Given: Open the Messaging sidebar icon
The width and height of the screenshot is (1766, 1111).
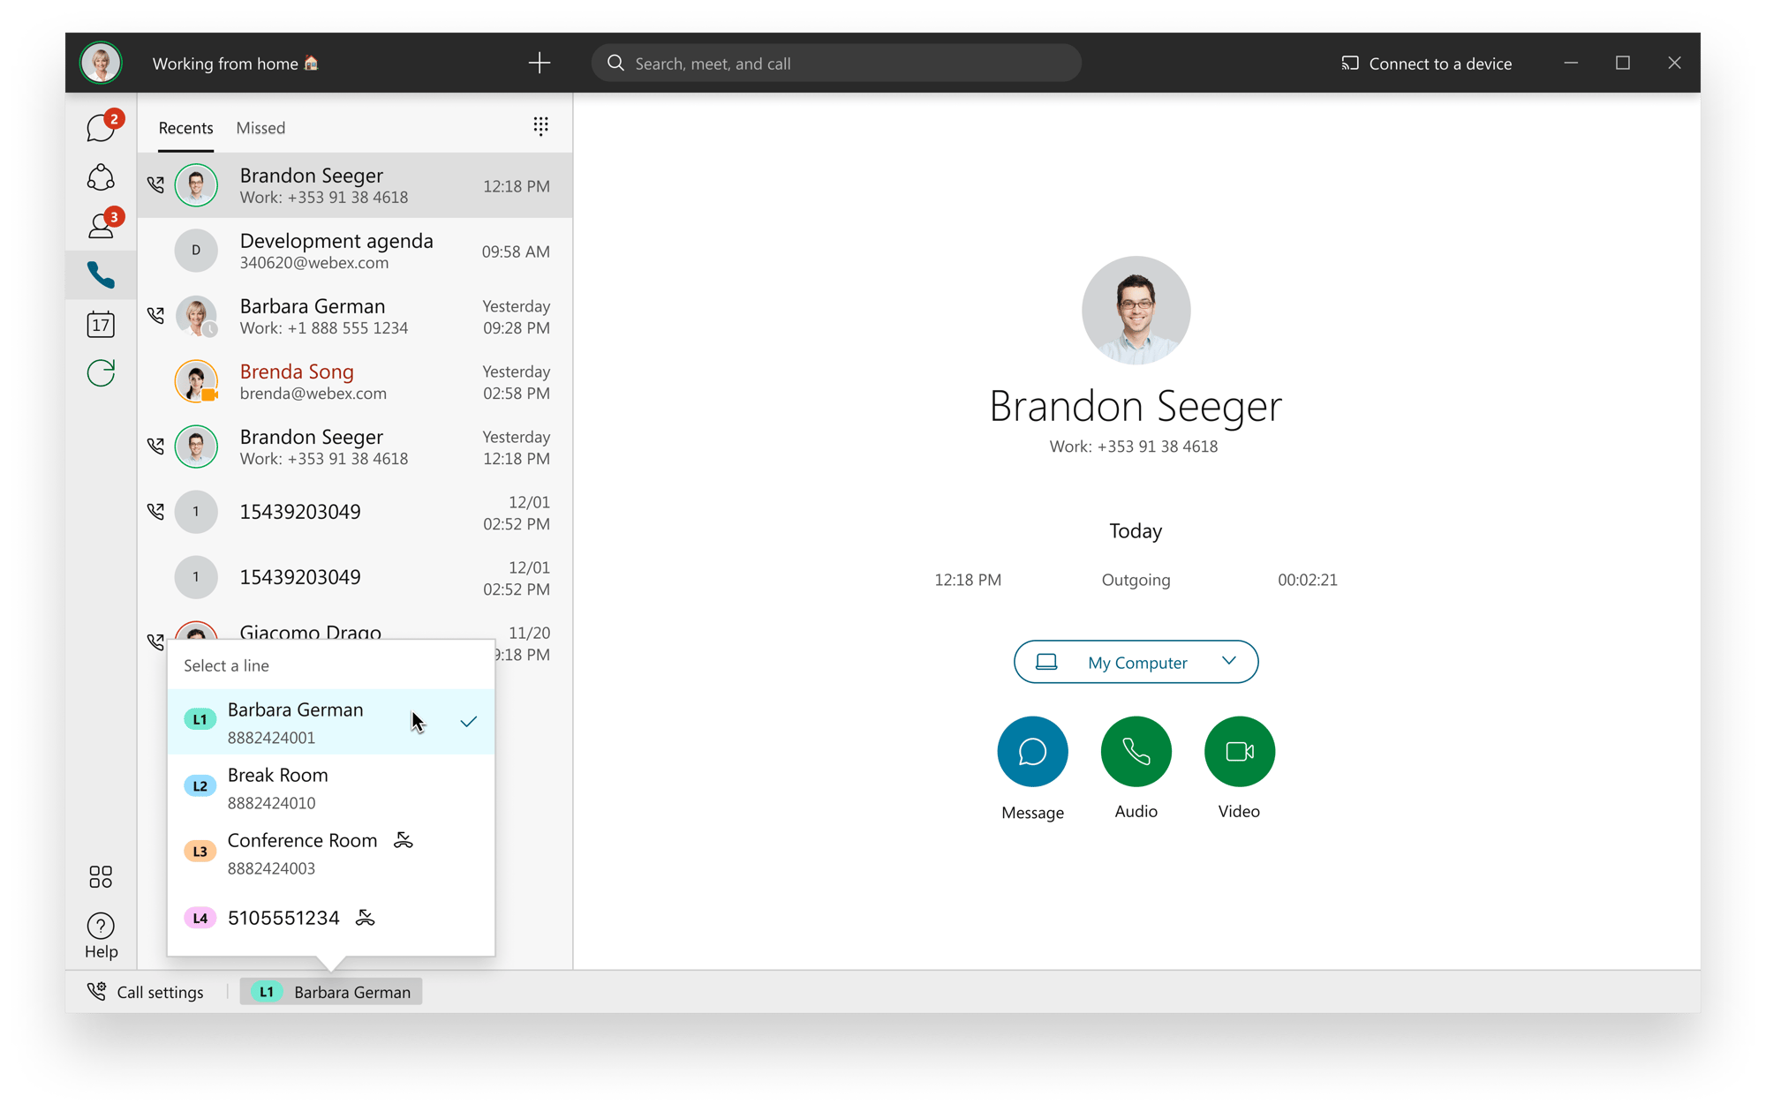Looking at the screenshot, I should [101, 129].
